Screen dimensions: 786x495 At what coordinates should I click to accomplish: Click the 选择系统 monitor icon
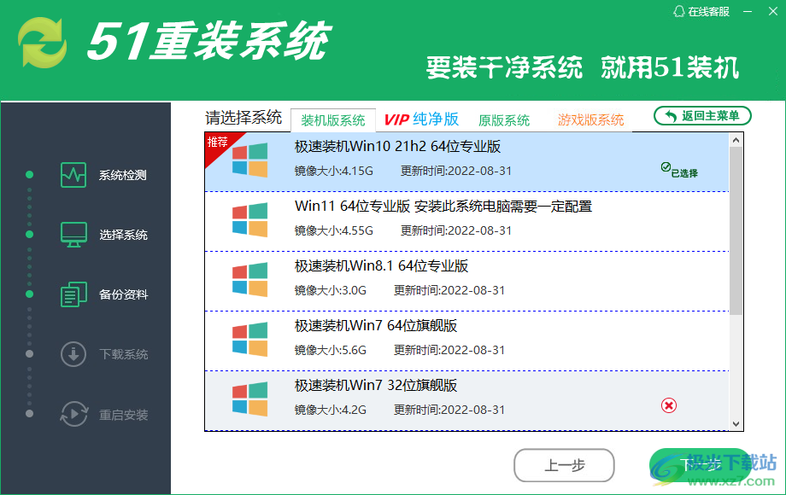(73, 234)
